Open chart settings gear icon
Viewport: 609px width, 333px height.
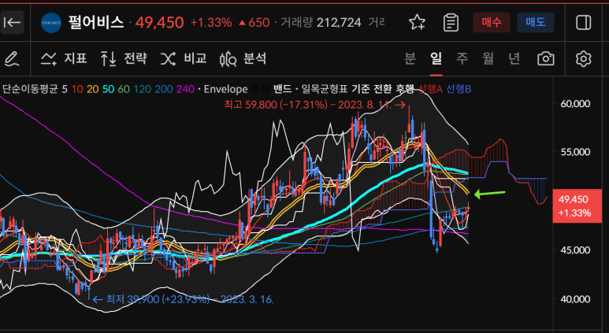[583, 58]
